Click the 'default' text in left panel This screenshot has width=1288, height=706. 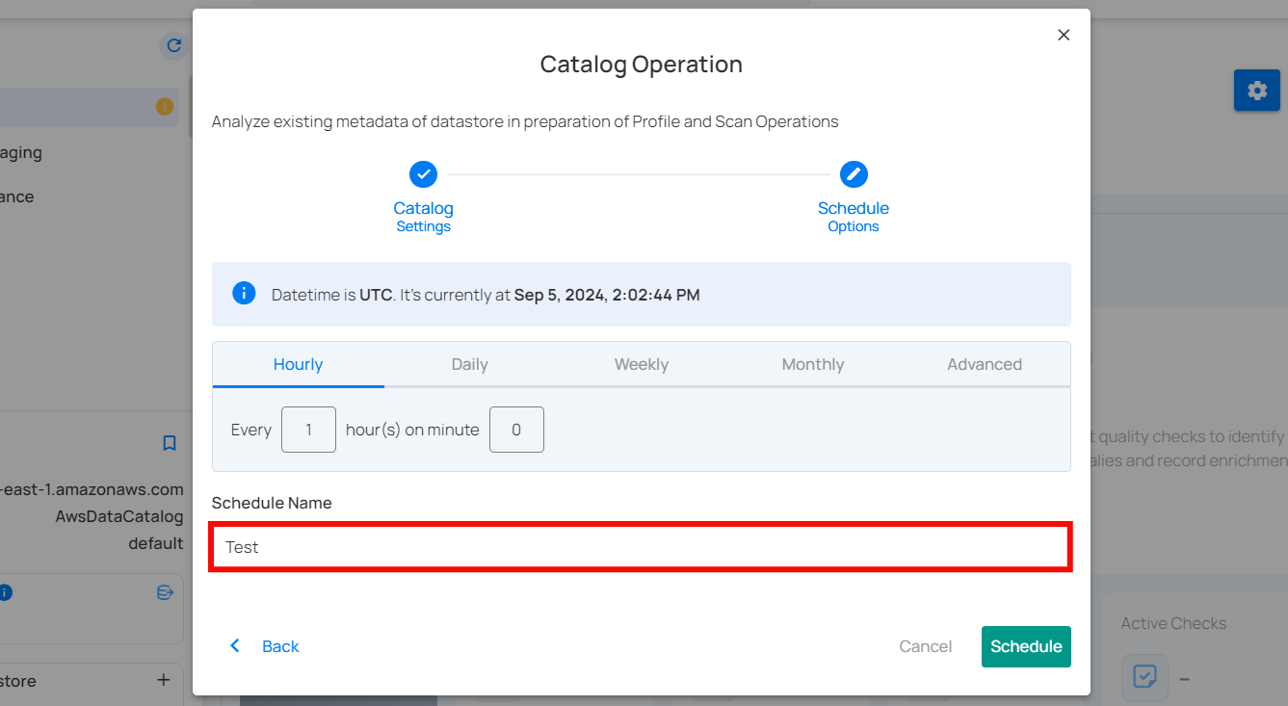(x=156, y=543)
